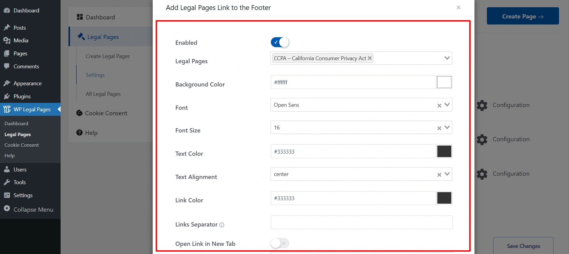Open the Font dropdown arrow

[x=447, y=105]
